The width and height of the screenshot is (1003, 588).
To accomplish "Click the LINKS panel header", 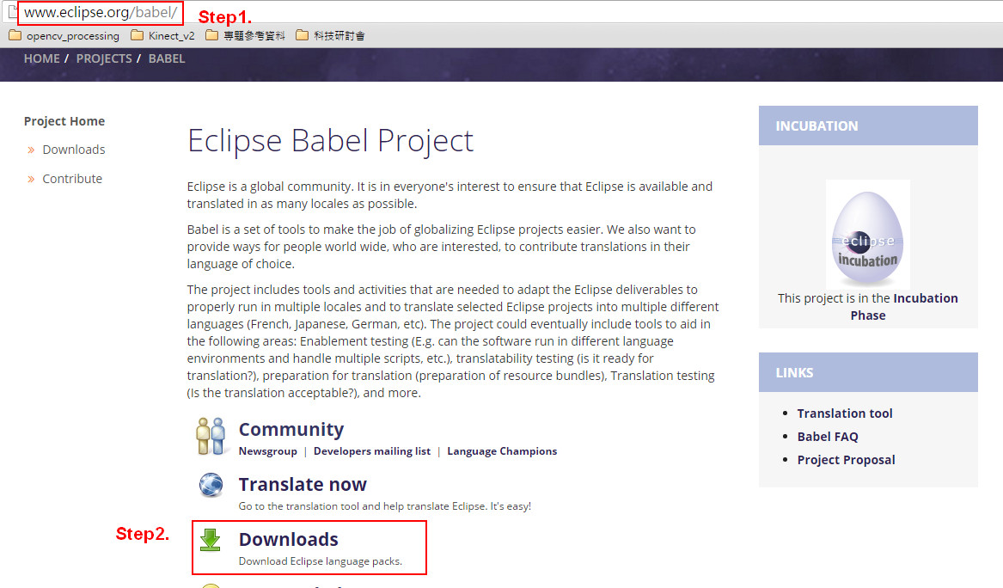I will pyautogui.click(x=868, y=372).
